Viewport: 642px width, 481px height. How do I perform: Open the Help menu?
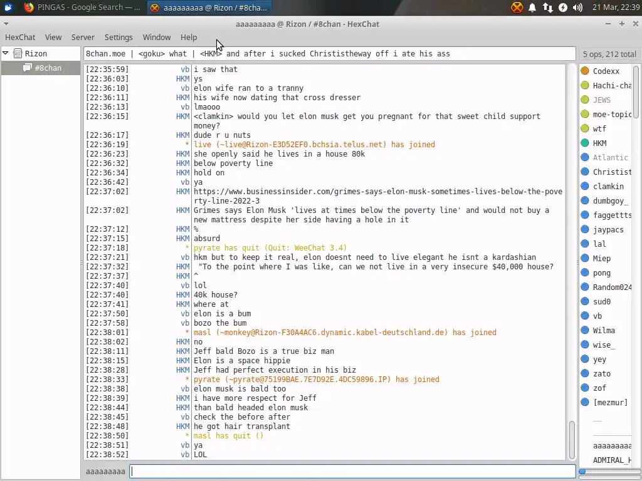(189, 37)
